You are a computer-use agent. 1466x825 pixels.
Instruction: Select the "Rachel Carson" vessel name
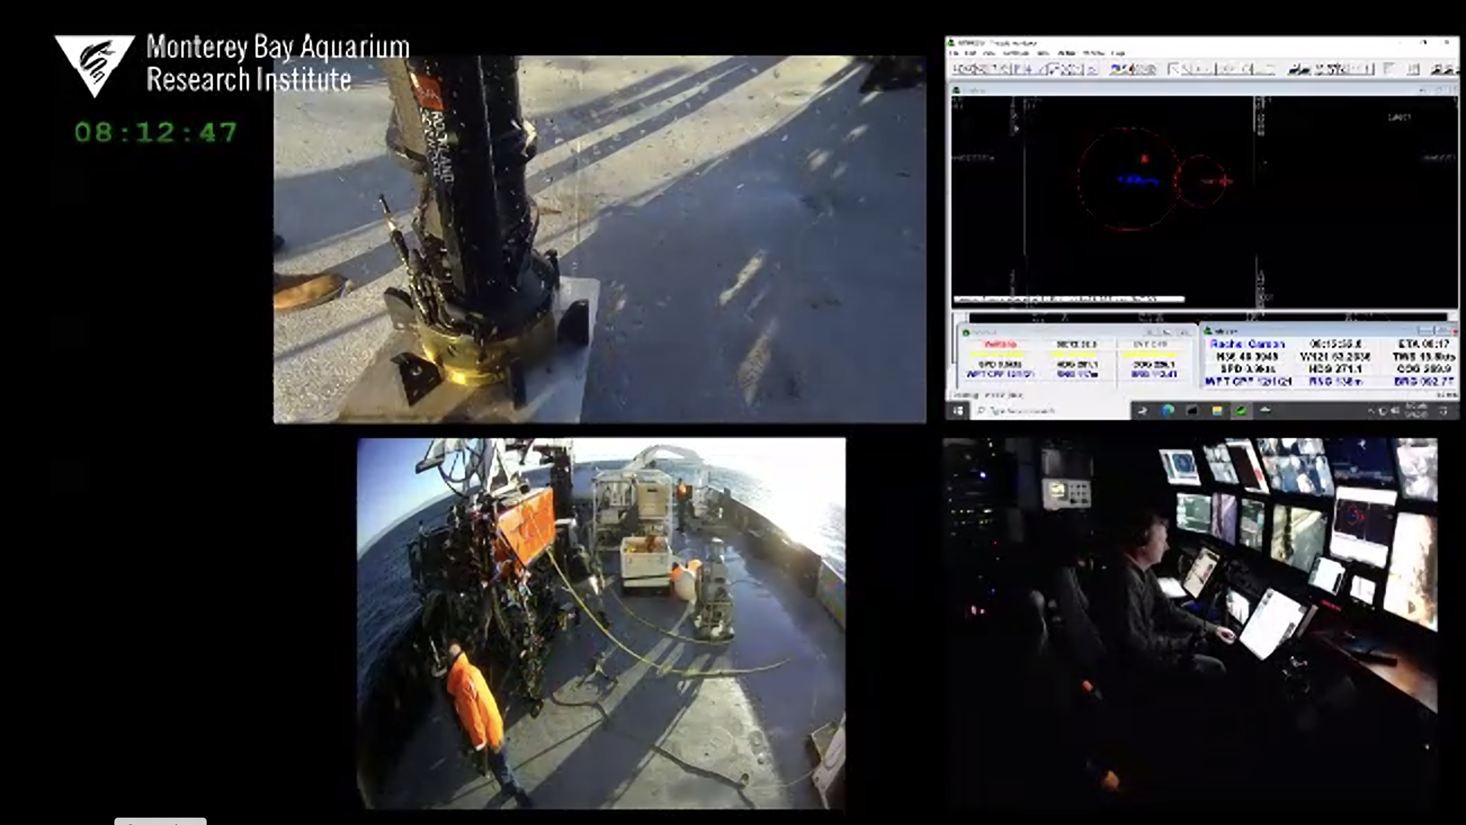tap(1247, 344)
